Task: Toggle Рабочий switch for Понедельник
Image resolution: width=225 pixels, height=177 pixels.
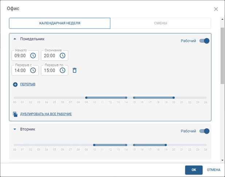Action: 204,41
